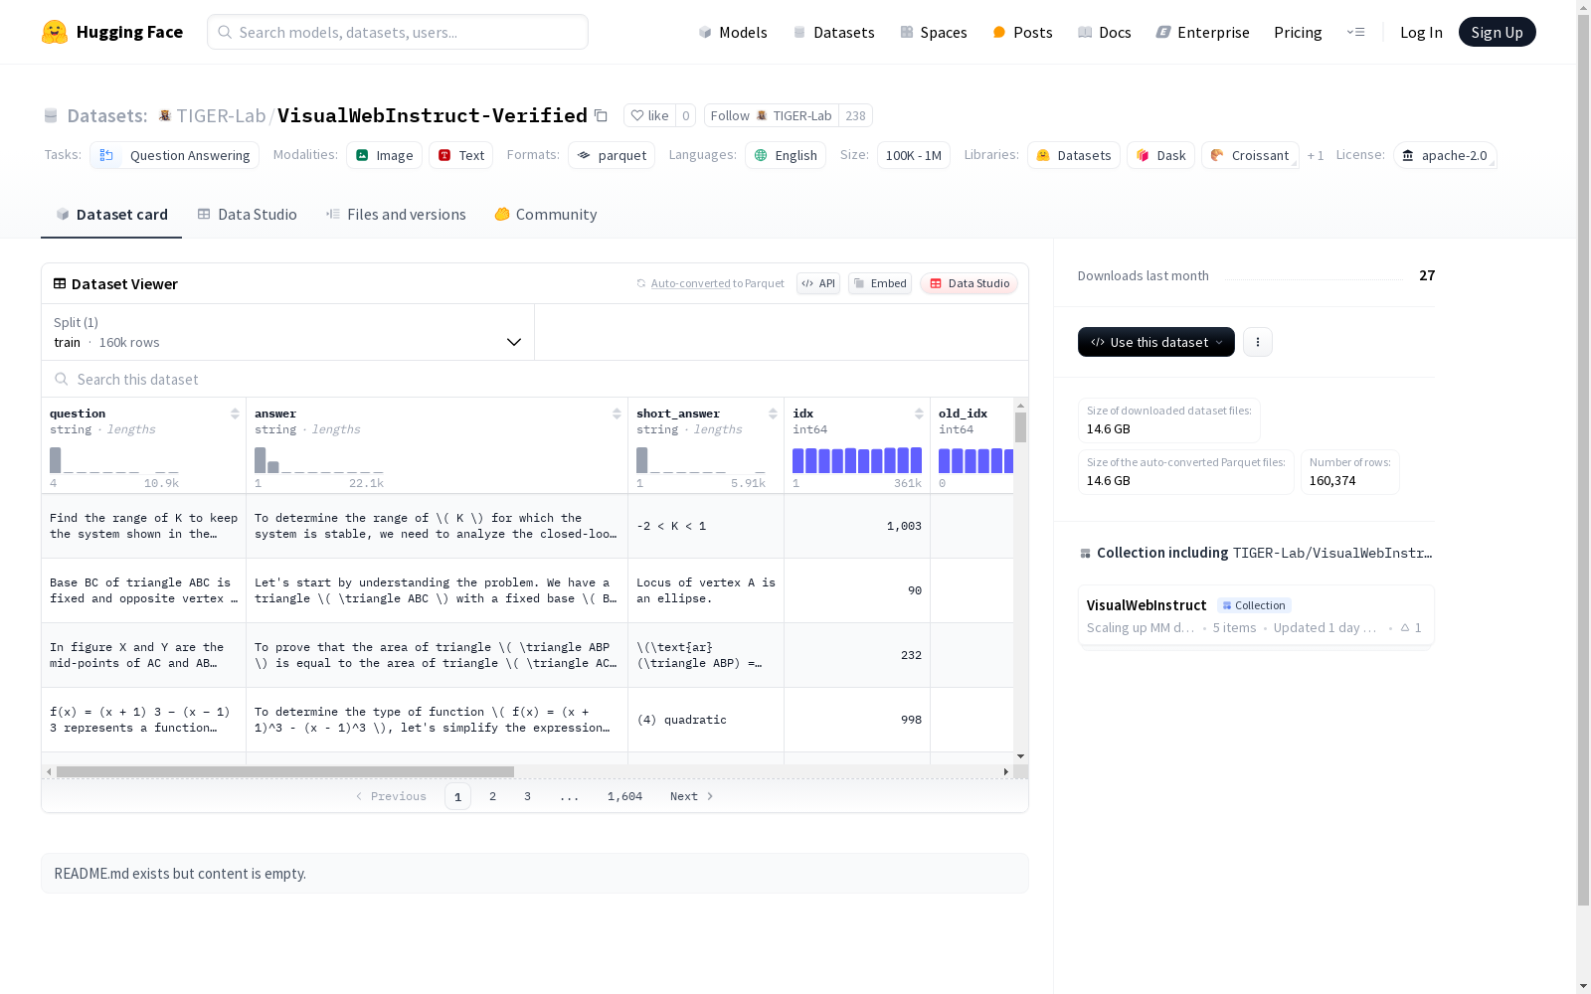Click the table vertical scrollbar thumb
Image resolution: width=1591 pixels, height=994 pixels.
tap(1020, 427)
